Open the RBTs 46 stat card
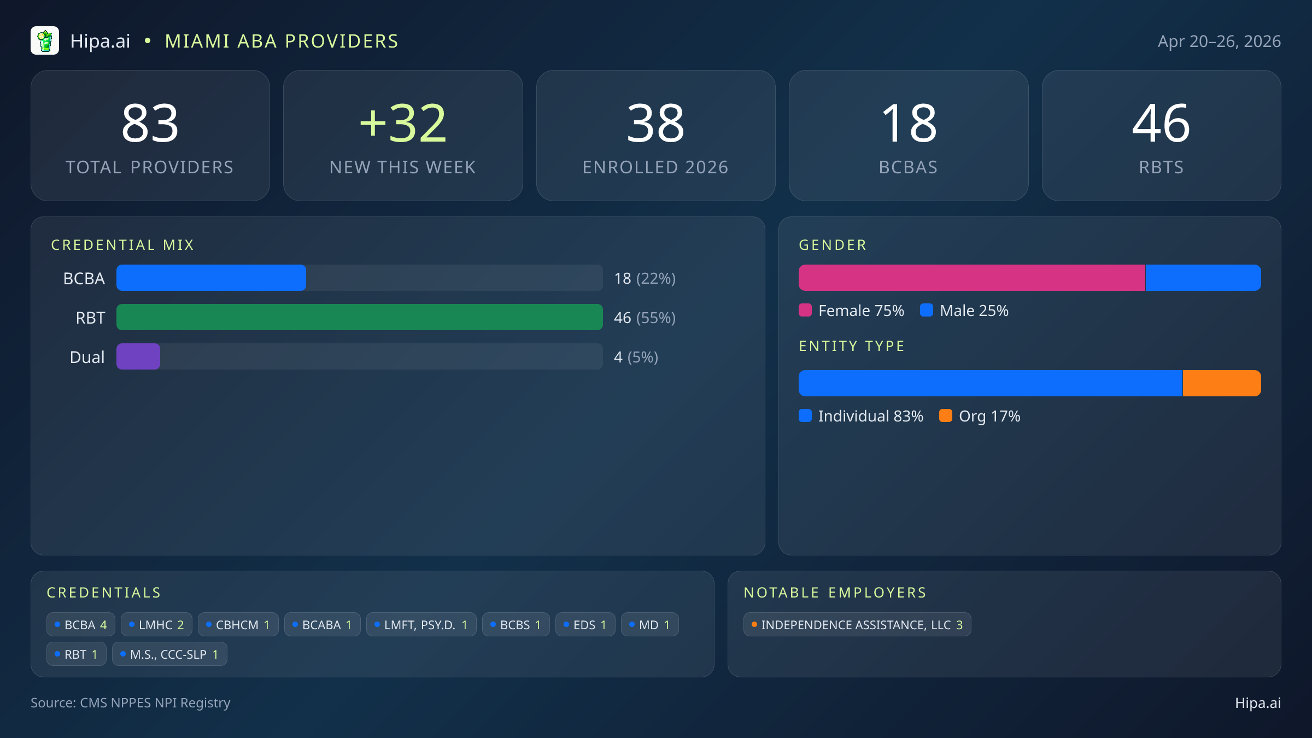Screen dimensions: 1312x738 (1161, 136)
